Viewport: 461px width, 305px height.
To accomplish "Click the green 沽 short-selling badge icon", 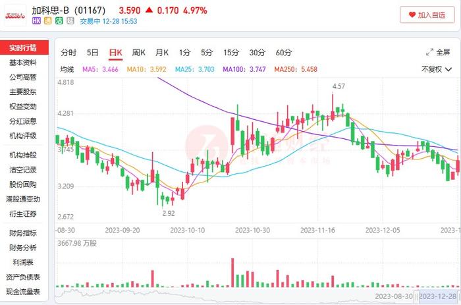I will [x=59, y=21].
